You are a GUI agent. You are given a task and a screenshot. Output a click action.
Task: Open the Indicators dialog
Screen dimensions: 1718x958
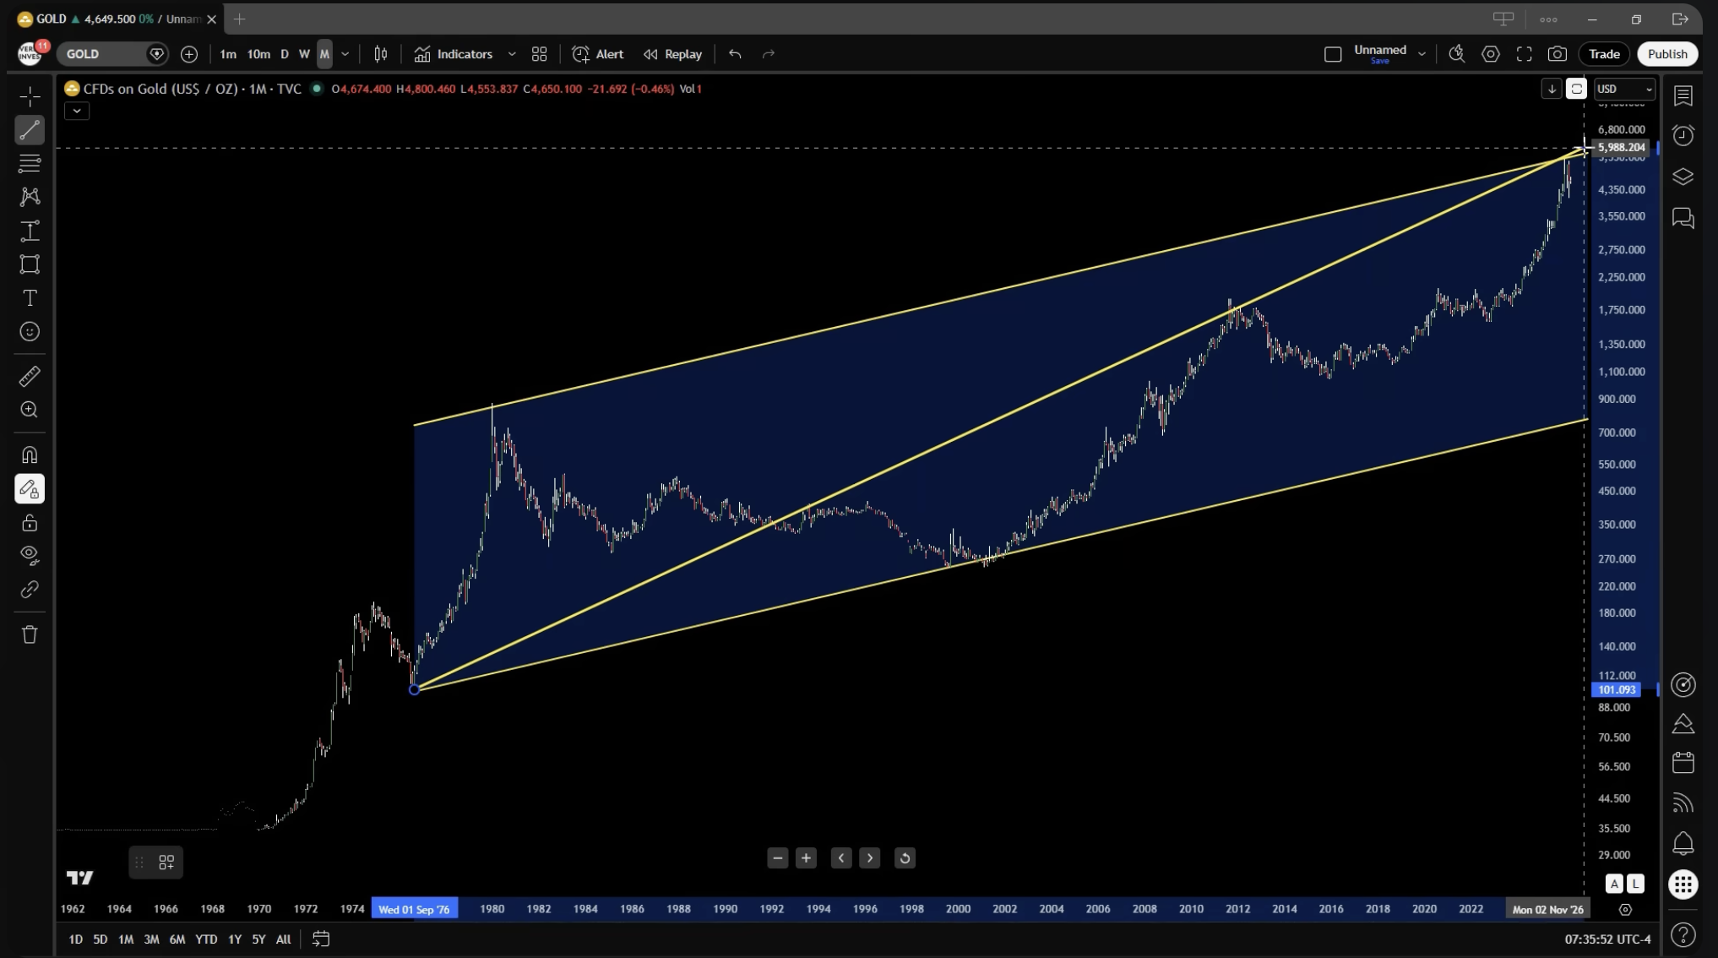point(454,54)
